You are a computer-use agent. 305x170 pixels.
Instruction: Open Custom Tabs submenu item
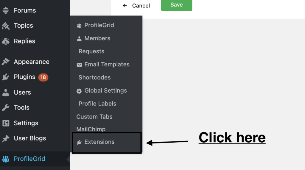click(94, 117)
